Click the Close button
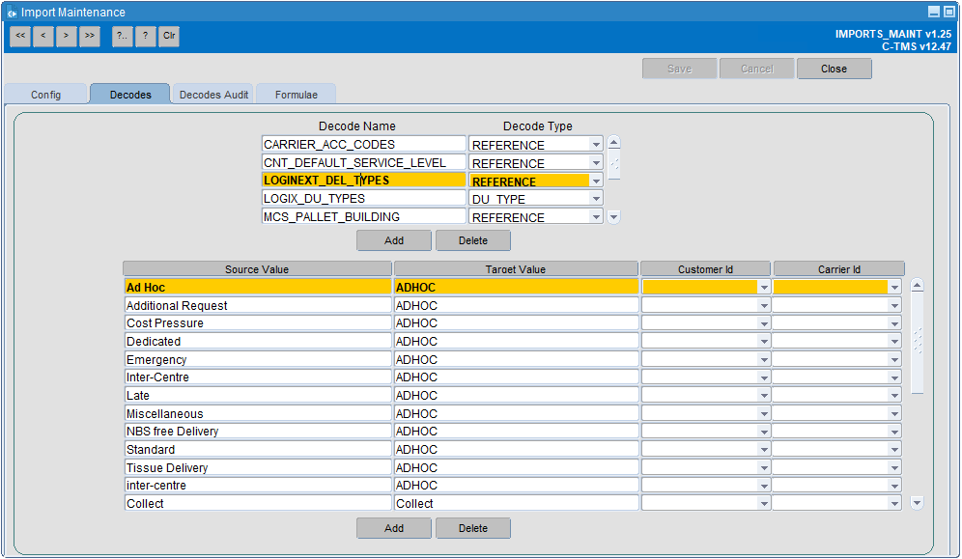Image resolution: width=962 pixels, height=559 pixels. point(834,69)
